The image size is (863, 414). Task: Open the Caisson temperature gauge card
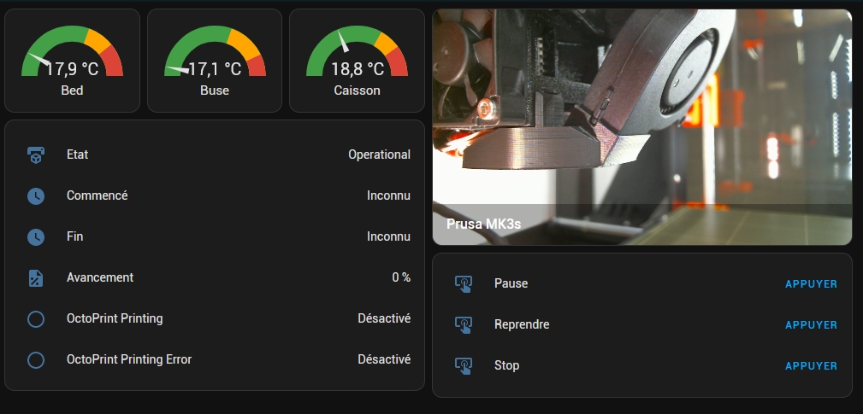point(358,61)
